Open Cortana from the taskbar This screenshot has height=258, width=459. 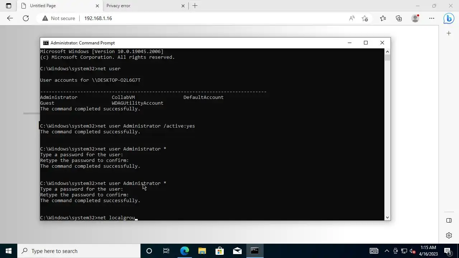point(149,251)
